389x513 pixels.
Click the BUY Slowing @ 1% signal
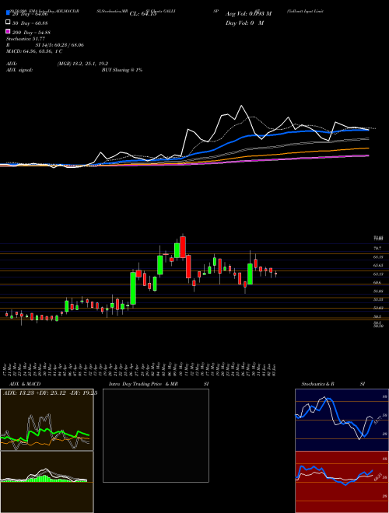point(122,70)
